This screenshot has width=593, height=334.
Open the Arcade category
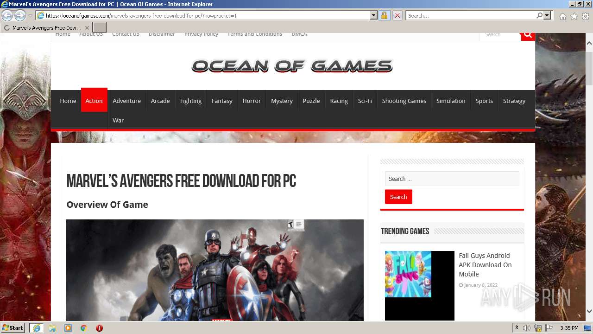pyautogui.click(x=160, y=101)
